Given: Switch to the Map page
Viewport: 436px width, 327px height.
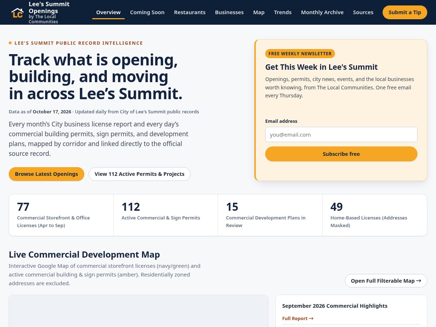Looking at the screenshot, I should tap(259, 12).
